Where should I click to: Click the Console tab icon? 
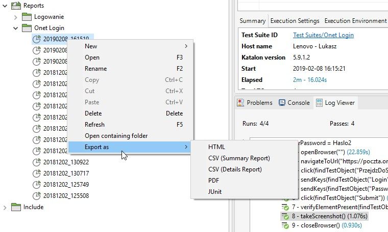point(282,102)
